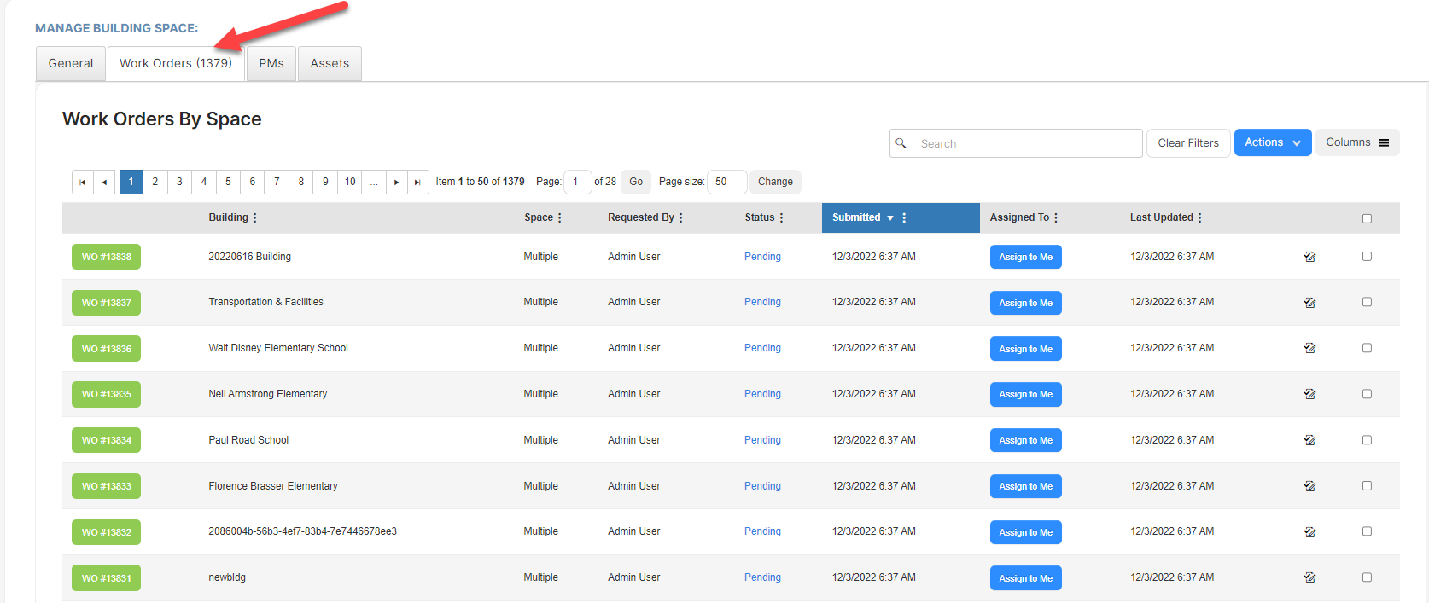The image size is (1429, 603).
Task: Click the Clear Filters button
Action: click(x=1188, y=143)
